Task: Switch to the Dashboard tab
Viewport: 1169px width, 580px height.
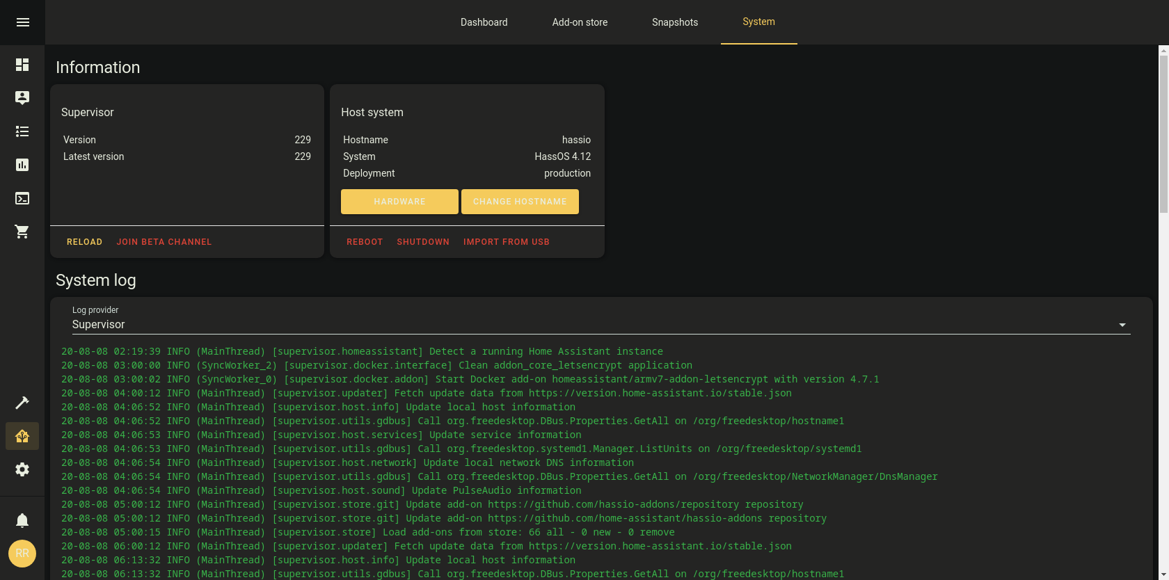Action: 484,22
